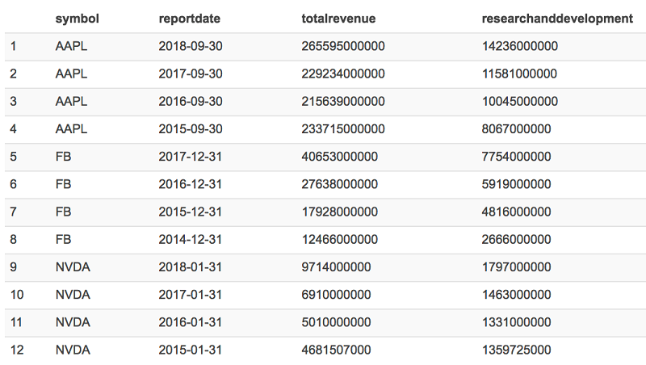Select revenue value 6910000000
The height and width of the screenshot is (365, 646).
(336, 295)
